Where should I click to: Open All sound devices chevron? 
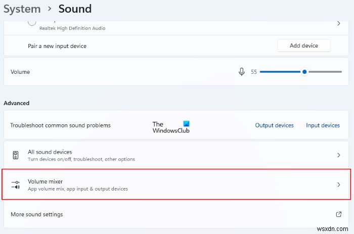[x=338, y=155]
